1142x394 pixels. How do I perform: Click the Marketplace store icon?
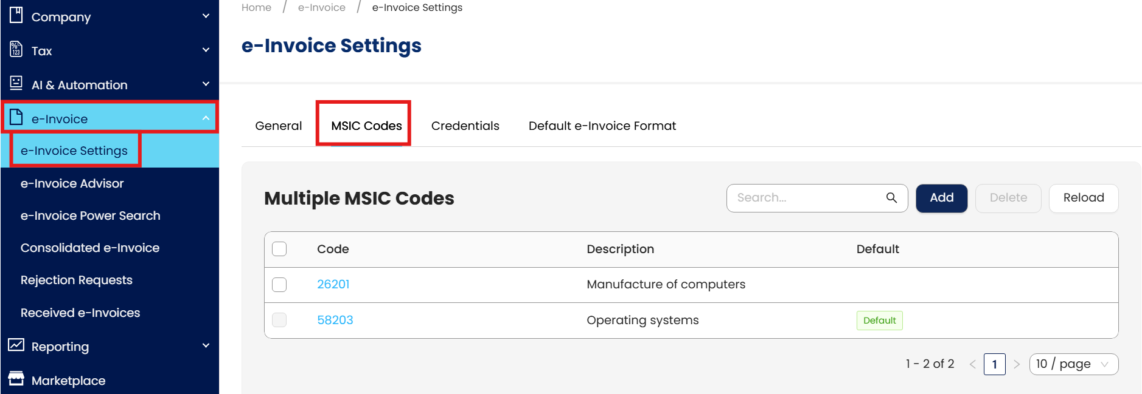tap(16, 379)
